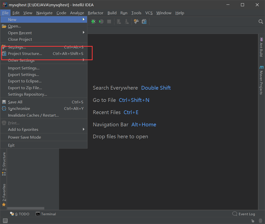Screen dimensions: 265x224
Task: Open the View menu
Action: coord(28,13)
